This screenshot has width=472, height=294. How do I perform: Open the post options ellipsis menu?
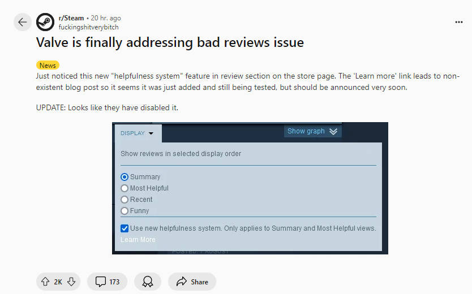coord(458,22)
